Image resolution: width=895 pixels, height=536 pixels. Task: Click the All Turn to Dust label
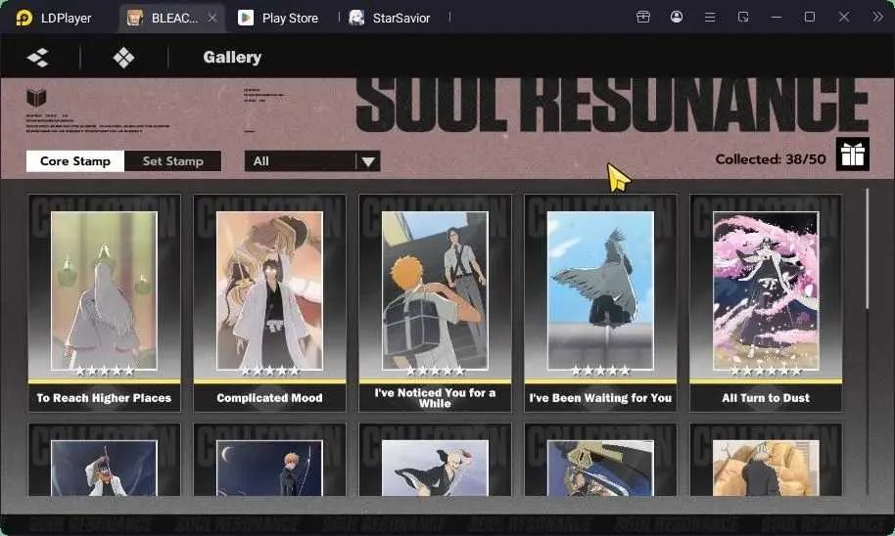tap(766, 398)
